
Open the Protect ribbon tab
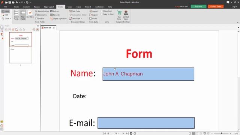point(88,7)
